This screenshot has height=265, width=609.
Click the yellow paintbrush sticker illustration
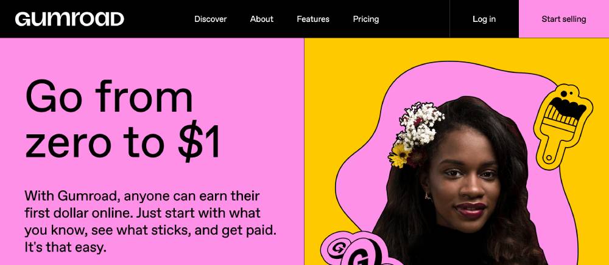(x=563, y=127)
